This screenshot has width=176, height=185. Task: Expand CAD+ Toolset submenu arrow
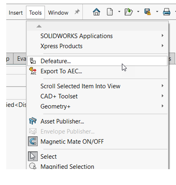click(162, 96)
